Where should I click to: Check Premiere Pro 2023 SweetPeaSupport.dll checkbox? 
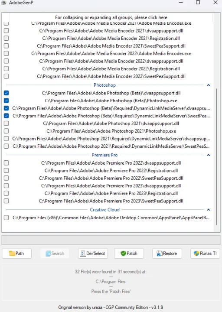point(7,201)
